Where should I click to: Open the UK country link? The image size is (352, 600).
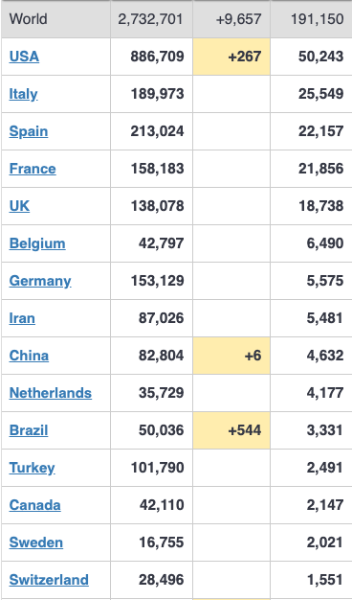[x=19, y=206]
